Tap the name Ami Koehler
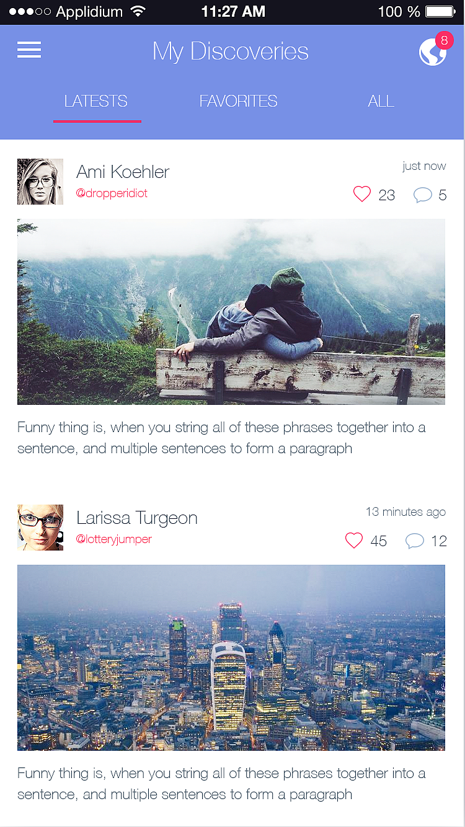Image resolution: width=465 pixels, height=827 pixels. coord(123,172)
